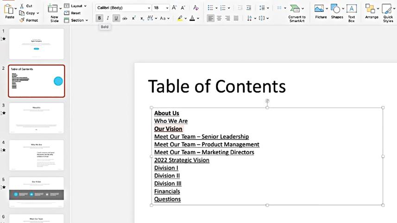Screen dimensions: 397x223
Task: Open the Section menu
Action: pyautogui.click(x=77, y=20)
